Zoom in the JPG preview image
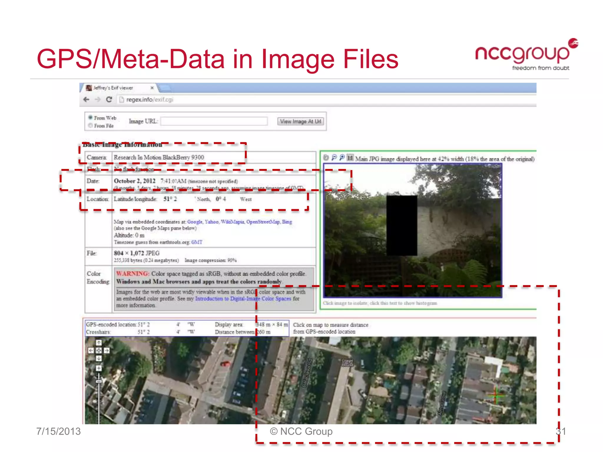The height and width of the screenshot is (452, 603). pos(342,157)
